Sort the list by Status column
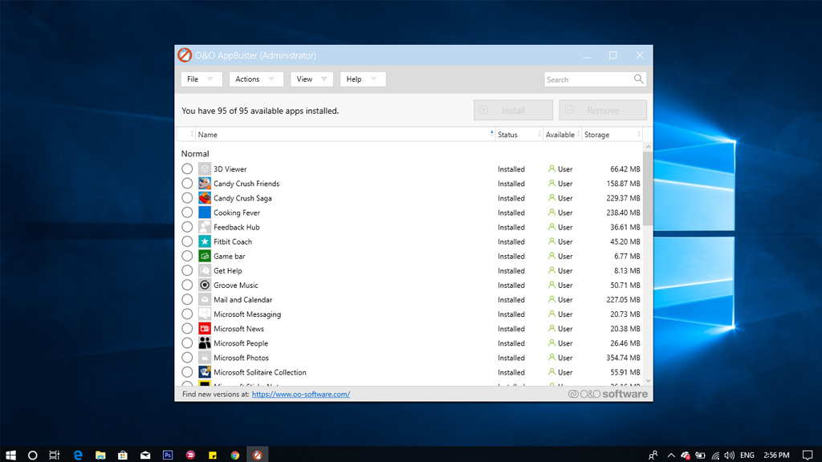The image size is (822, 462). (x=519, y=135)
